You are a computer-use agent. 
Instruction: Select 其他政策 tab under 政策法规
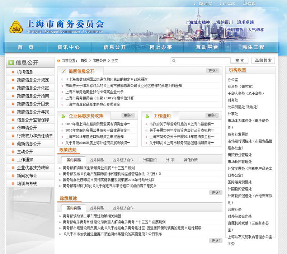191,160
